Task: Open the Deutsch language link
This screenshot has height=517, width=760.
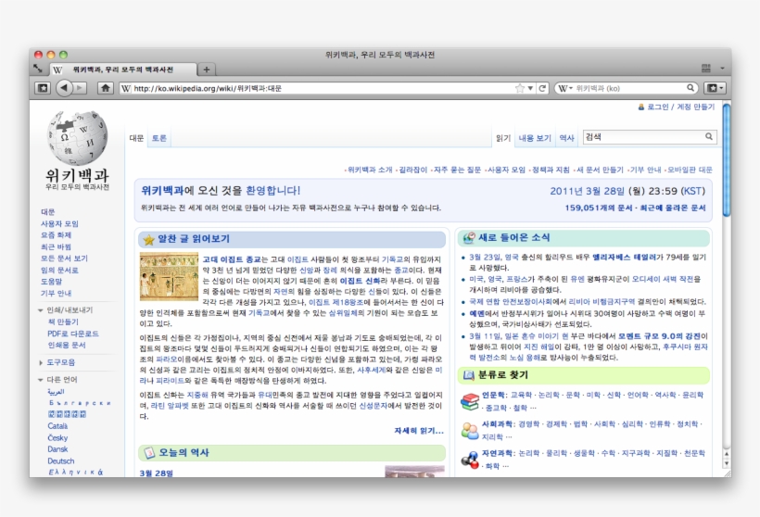Action: (x=61, y=460)
